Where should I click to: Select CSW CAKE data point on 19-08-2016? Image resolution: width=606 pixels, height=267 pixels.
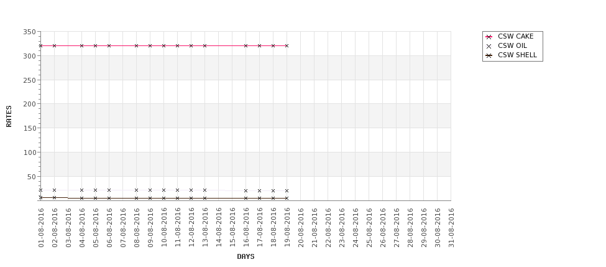pyautogui.click(x=287, y=45)
